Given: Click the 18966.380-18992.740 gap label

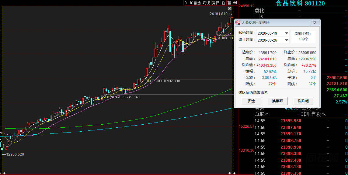Looking at the screenshot, I should [162, 81].
